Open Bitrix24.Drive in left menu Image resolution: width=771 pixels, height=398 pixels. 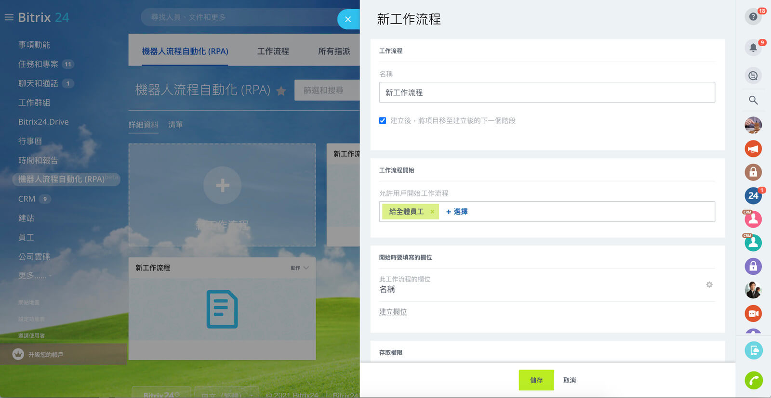[x=43, y=122]
